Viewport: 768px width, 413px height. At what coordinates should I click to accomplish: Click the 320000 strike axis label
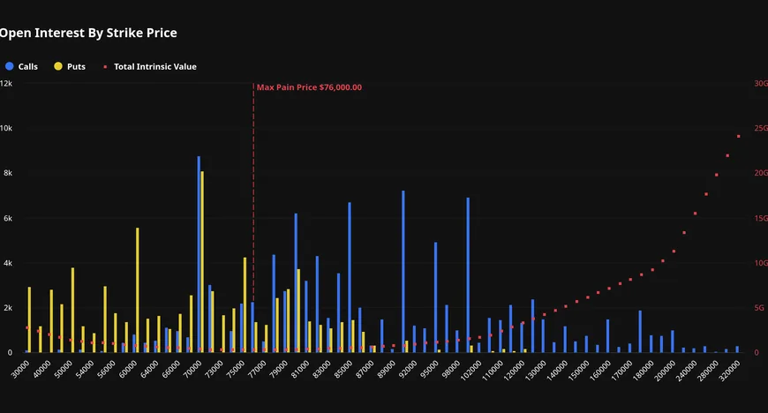[729, 370]
